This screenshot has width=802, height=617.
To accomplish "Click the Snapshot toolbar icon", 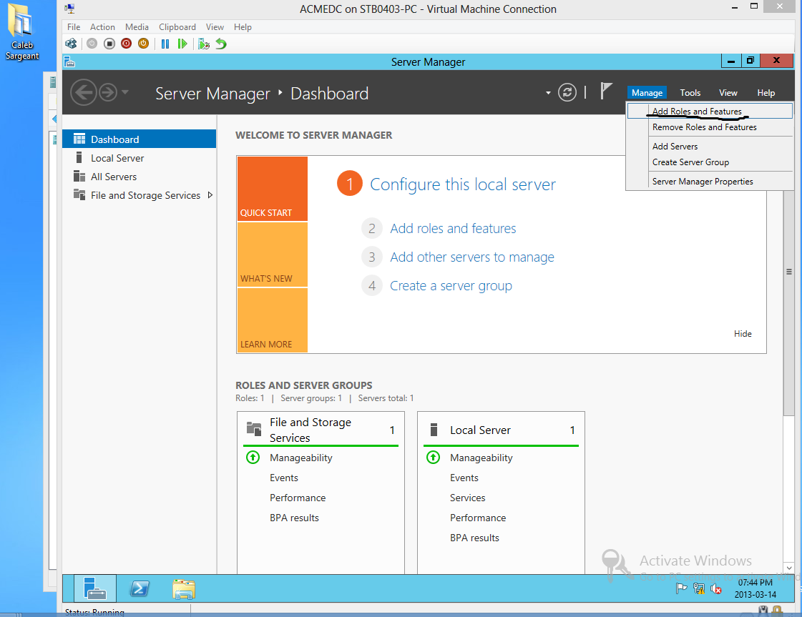I will 204,44.
